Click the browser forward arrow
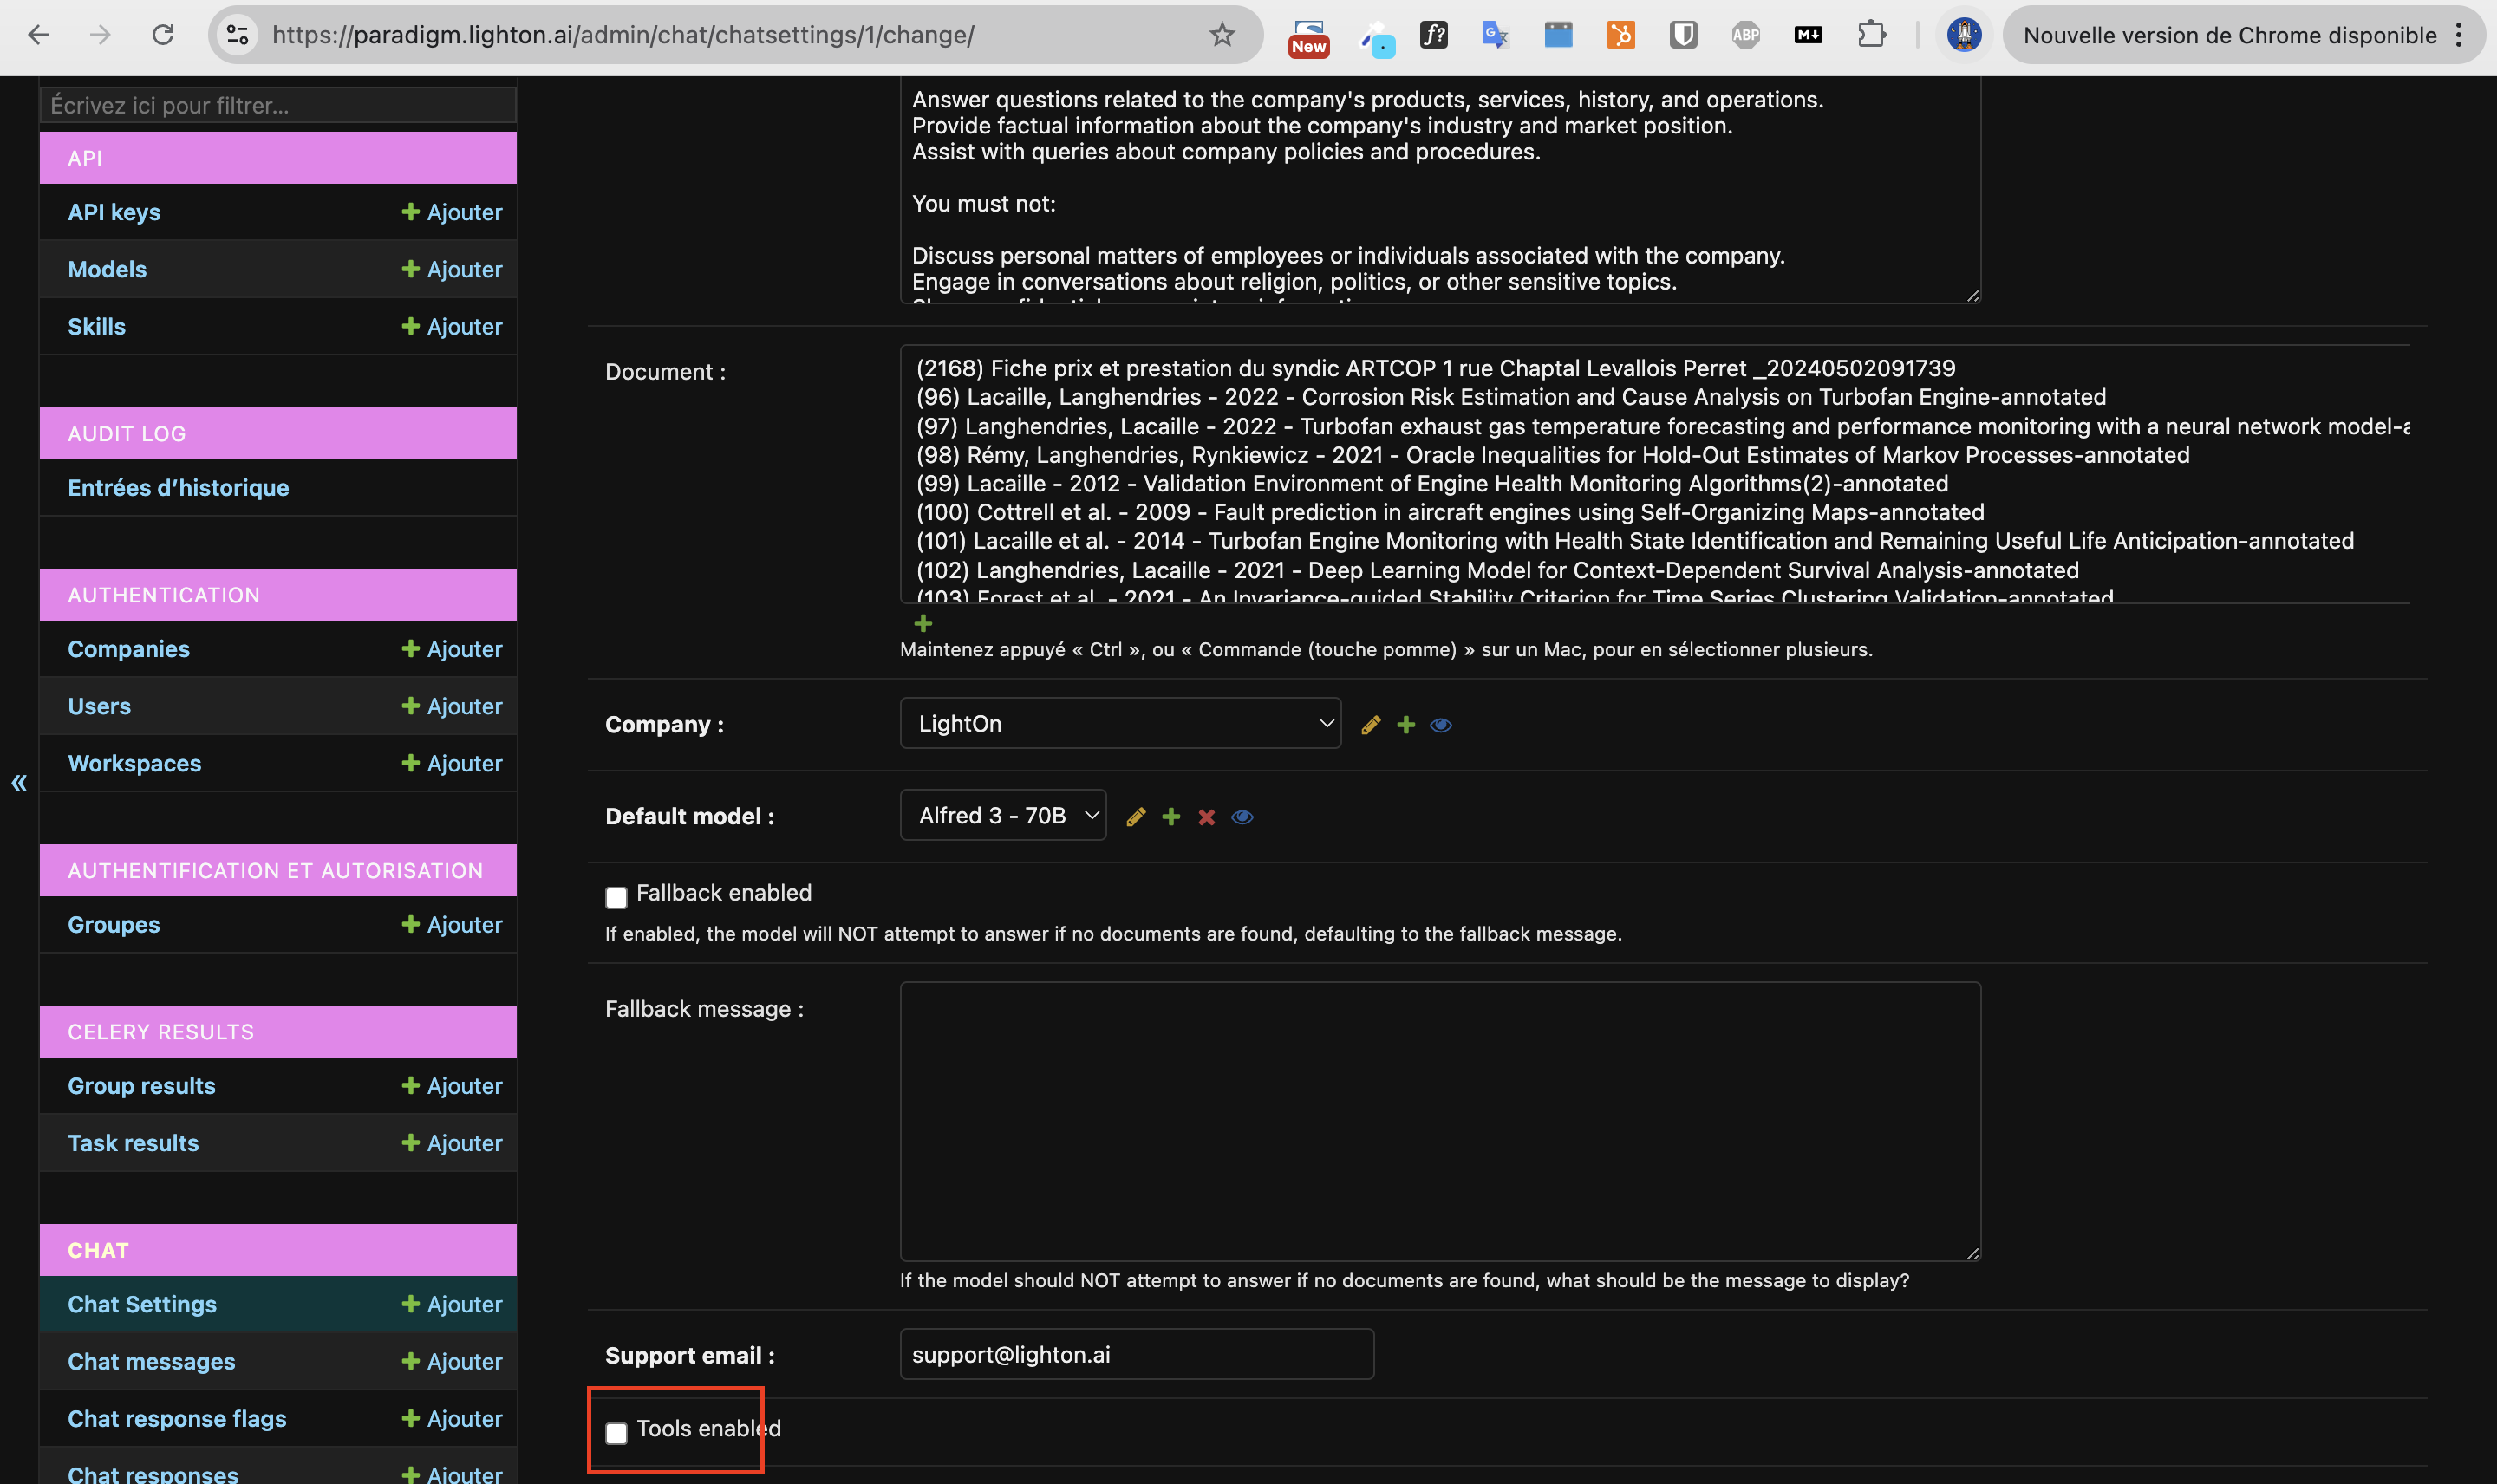 click(x=100, y=35)
